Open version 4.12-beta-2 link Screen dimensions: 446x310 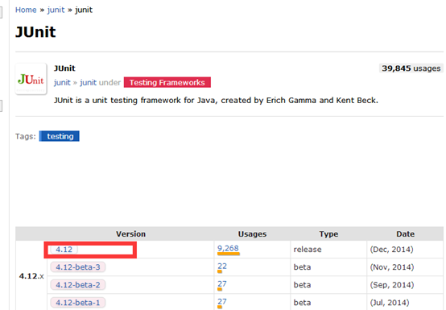coord(78,285)
